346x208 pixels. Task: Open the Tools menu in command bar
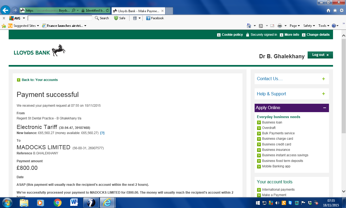click(324, 26)
